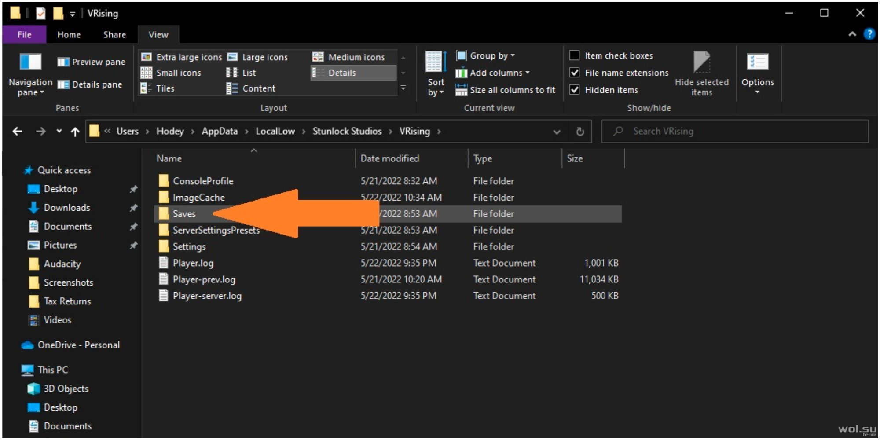This screenshot has width=880, height=440.
Task: Select AppData in the address breadcrumb
Action: (x=220, y=131)
